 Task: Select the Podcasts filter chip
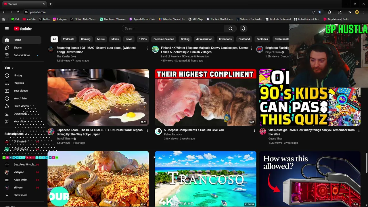tap(68, 39)
